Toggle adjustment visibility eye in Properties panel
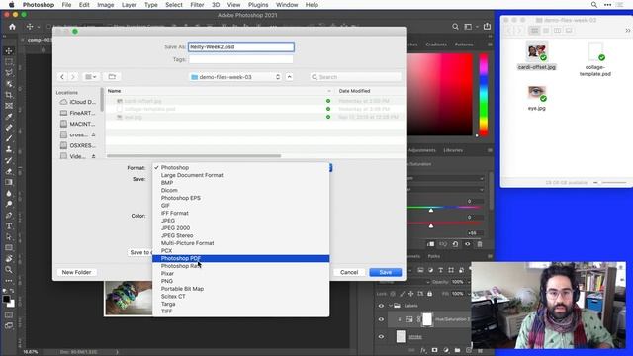This screenshot has height=356, width=633. click(x=468, y=244)
